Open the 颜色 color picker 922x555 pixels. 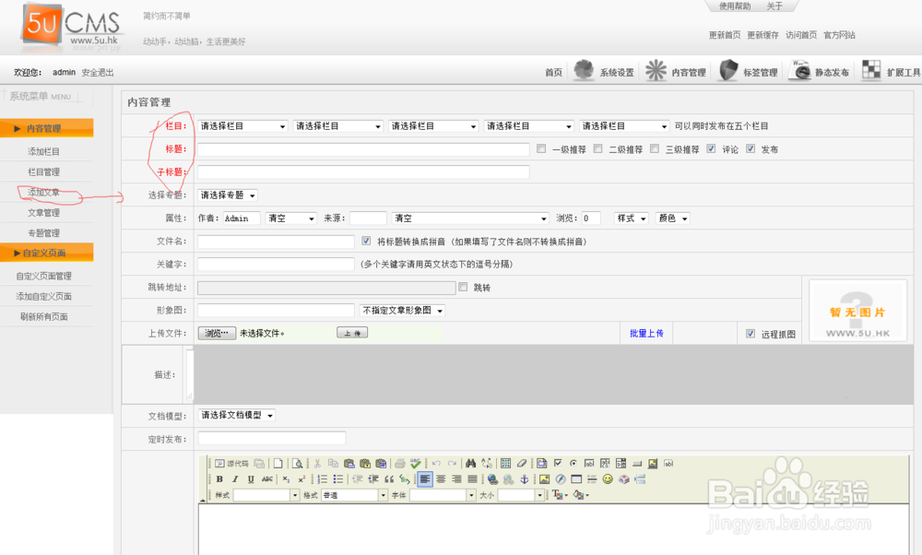(672, 218)
